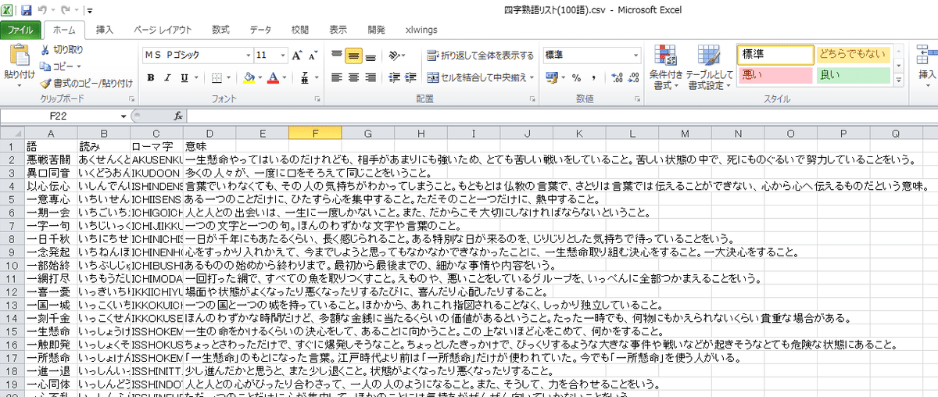Screen dimensions: 938x397
Task: Open the File (ファイル) tab
Action: (x=20, y=30)
